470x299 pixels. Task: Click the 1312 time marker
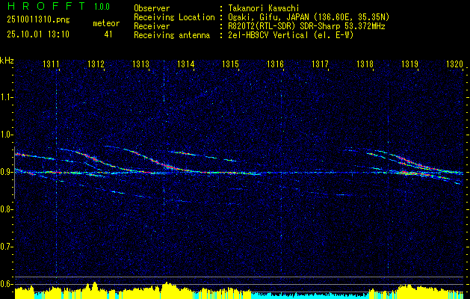pyautogui.click(x=96, y=64)
